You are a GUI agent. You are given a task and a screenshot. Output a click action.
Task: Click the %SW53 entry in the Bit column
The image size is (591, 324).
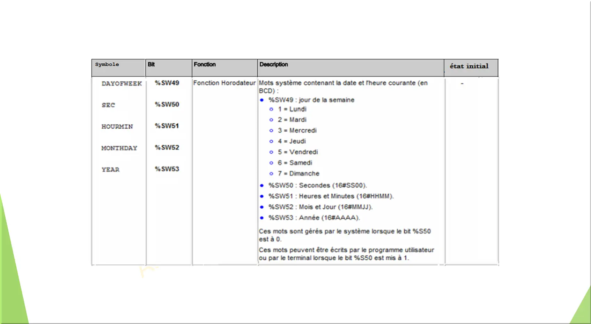click(x=167, y=169)
